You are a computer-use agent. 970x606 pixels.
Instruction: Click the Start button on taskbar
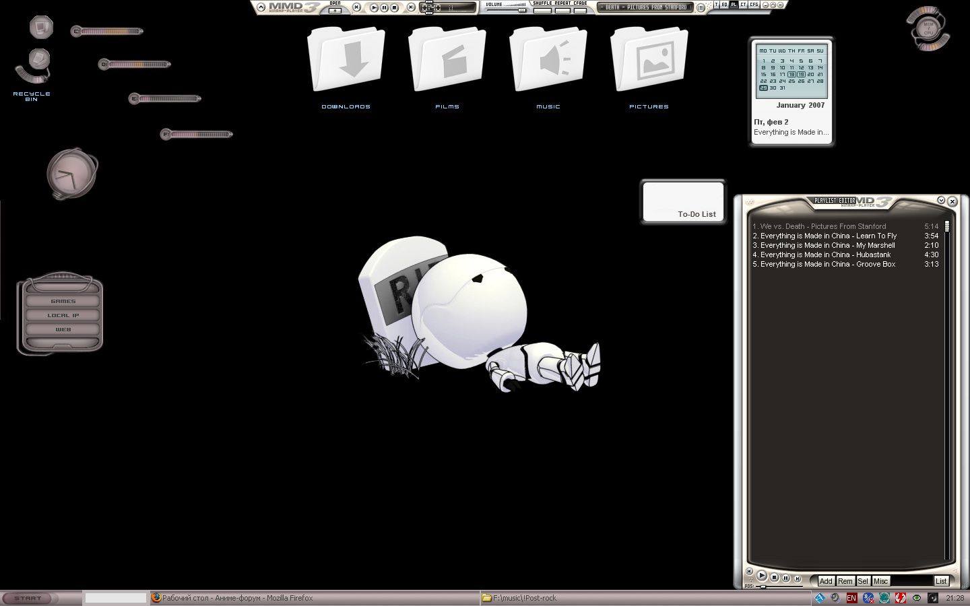pos(28,598)
